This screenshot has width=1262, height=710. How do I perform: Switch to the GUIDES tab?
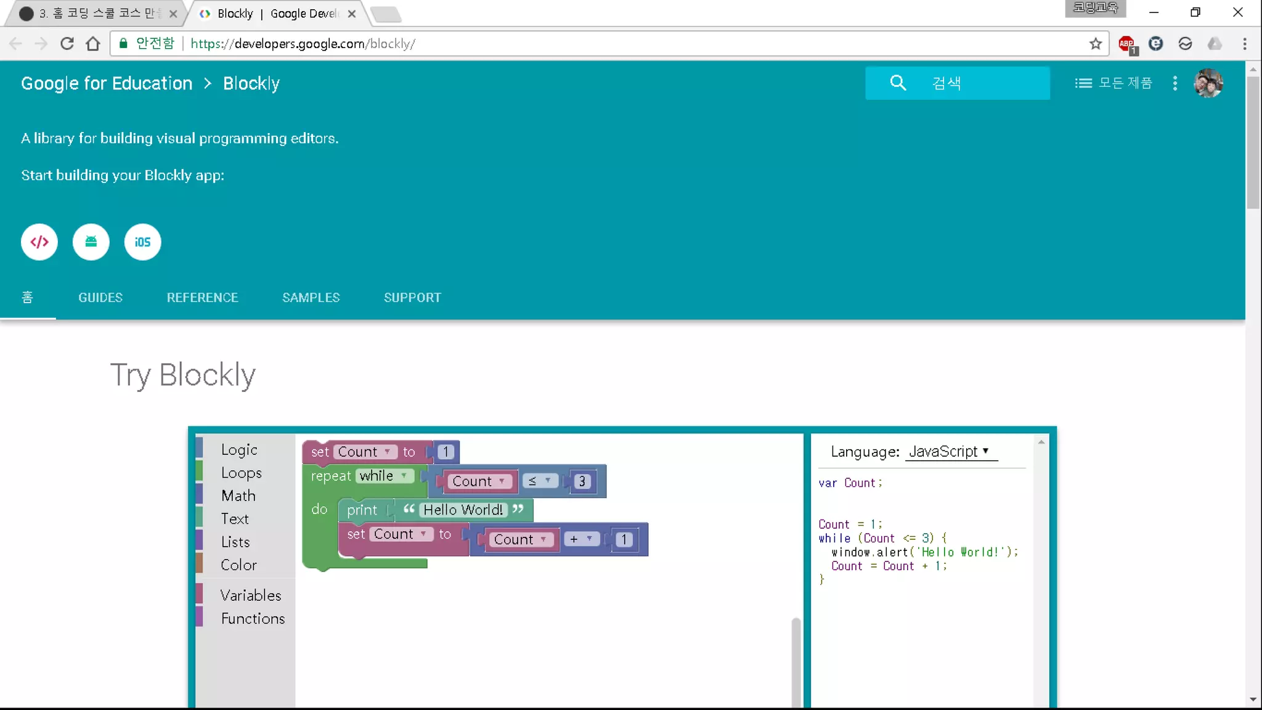point(100,298)
